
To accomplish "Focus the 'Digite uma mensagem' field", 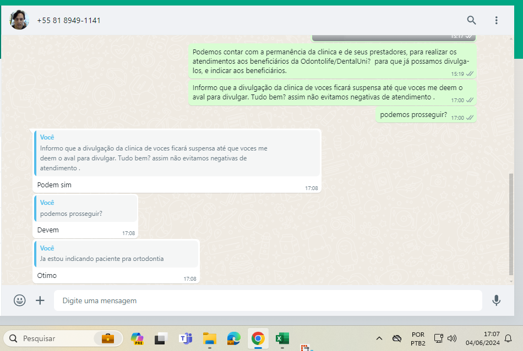I will 268,300.
